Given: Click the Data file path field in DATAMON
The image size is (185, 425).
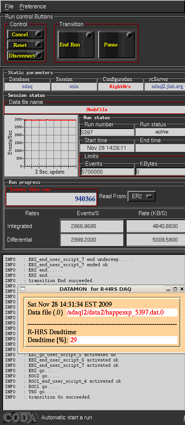Looking at the screenshot, I should [122, 312].
